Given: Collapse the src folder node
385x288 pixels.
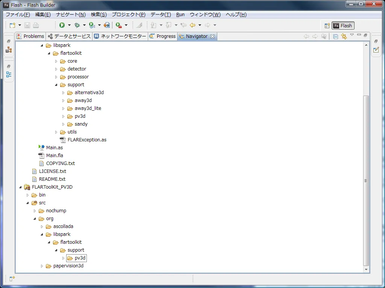Looking at the screenshot, I should (27, 203).
